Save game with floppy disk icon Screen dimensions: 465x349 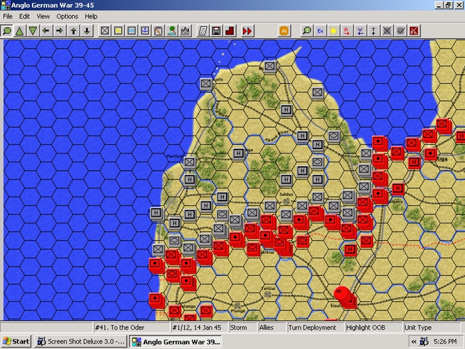click(x=216, y=31)
